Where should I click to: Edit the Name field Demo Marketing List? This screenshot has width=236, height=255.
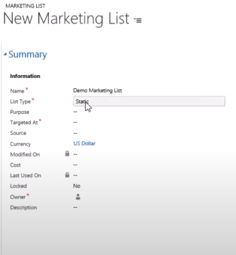pyautogui.click(x=97, y=90)
